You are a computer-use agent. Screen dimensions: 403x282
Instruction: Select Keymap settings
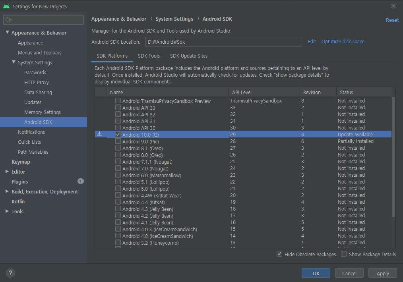pos(21,162)
